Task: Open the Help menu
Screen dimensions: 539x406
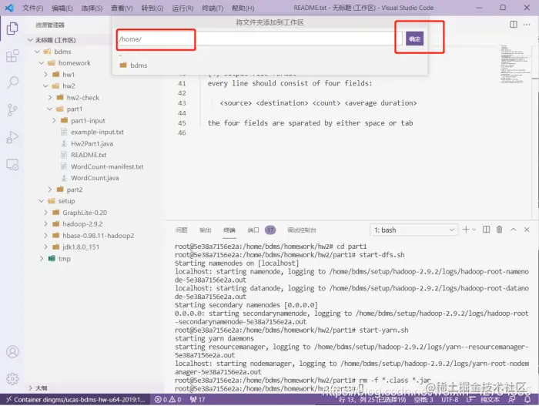Action: coord(243,8)
